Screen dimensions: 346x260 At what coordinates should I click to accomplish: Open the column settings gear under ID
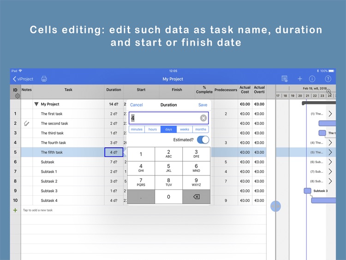pyautogui.click(x=18, y=96)
